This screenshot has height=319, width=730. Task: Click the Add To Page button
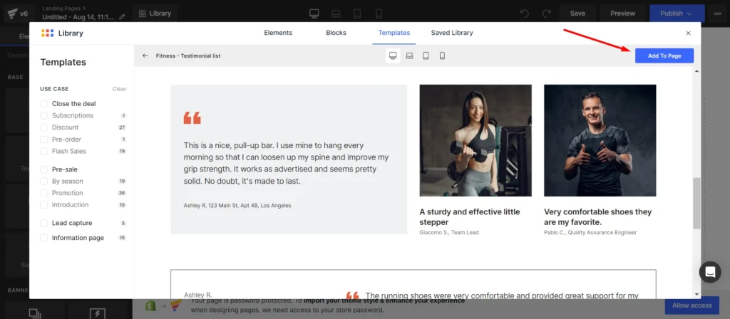[x=664, y=56]
